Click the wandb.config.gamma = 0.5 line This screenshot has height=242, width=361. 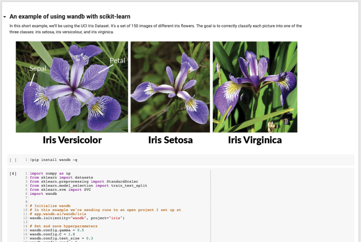click(57, 230)
